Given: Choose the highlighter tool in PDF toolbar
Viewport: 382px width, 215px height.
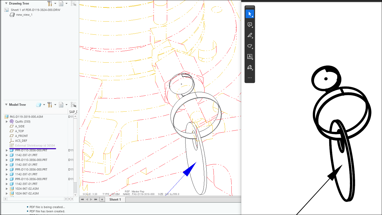Looking at the screenshot, I should [x=250, y=35].
